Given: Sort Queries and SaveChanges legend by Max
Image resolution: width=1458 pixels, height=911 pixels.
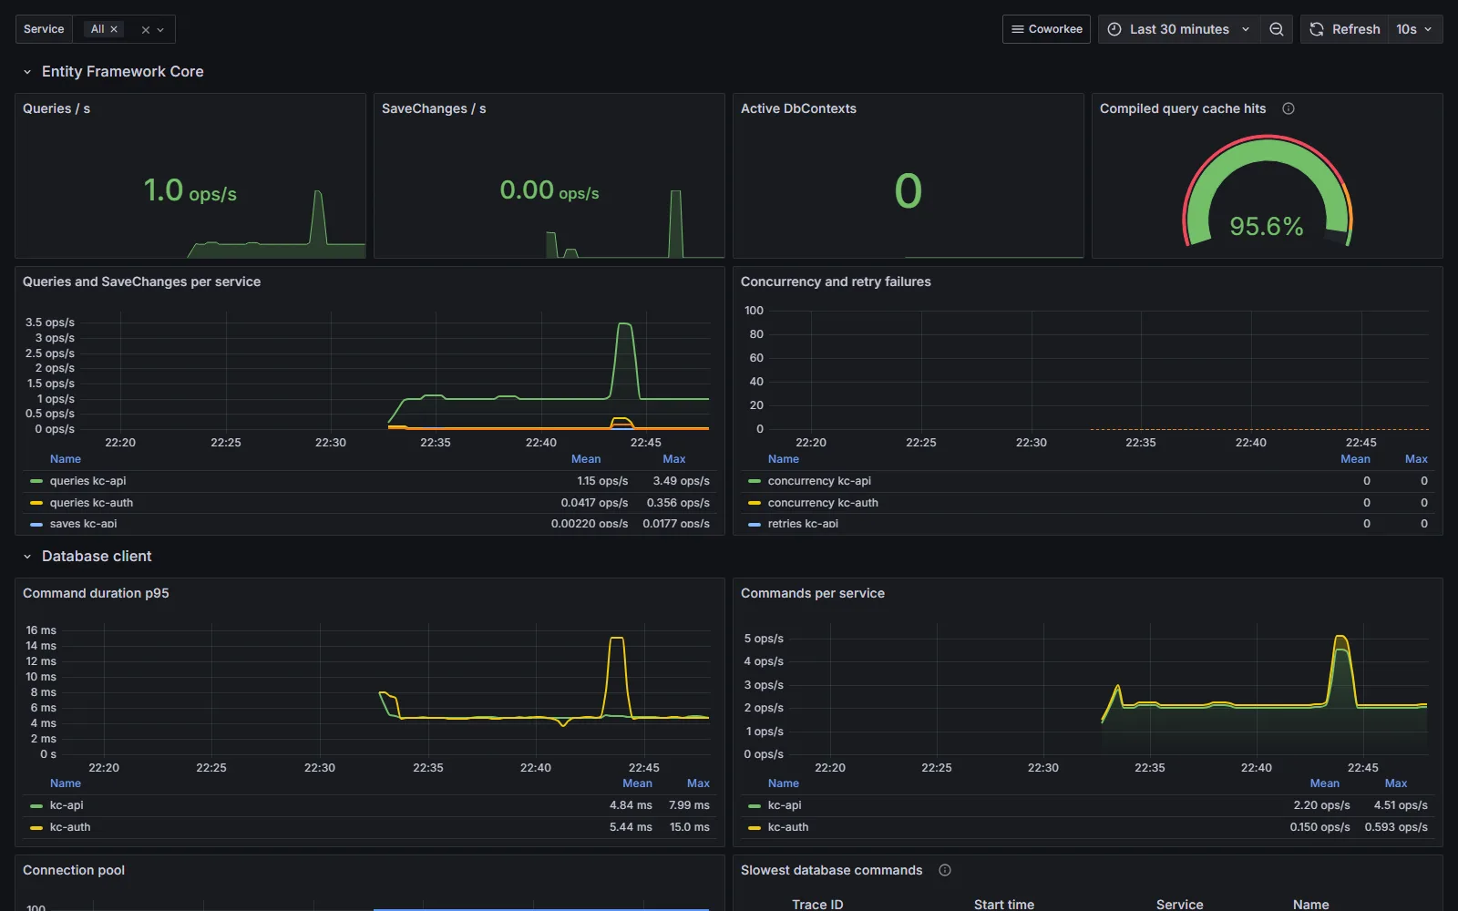Looking at the screenshot, I should [674, 459].
